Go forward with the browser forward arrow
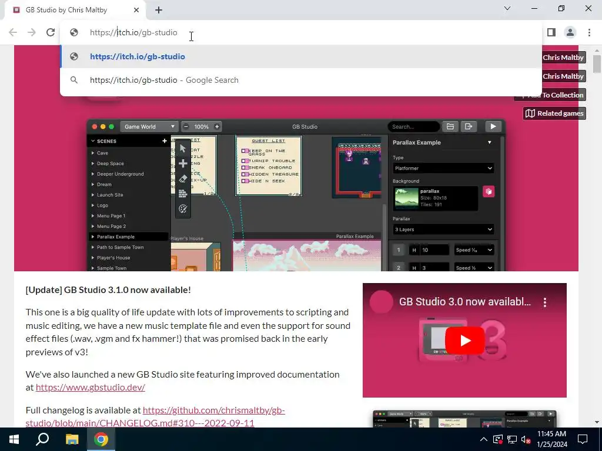 tap(32, 32)
